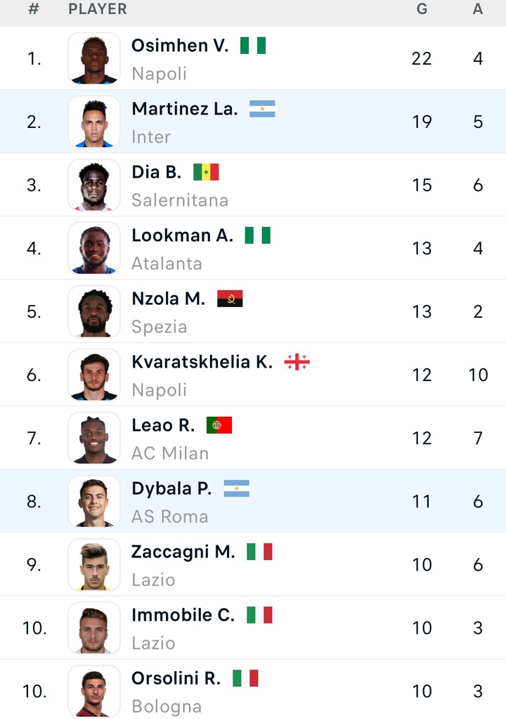
Task: Open Immobile C. player photo
Action: click(94, 628)
